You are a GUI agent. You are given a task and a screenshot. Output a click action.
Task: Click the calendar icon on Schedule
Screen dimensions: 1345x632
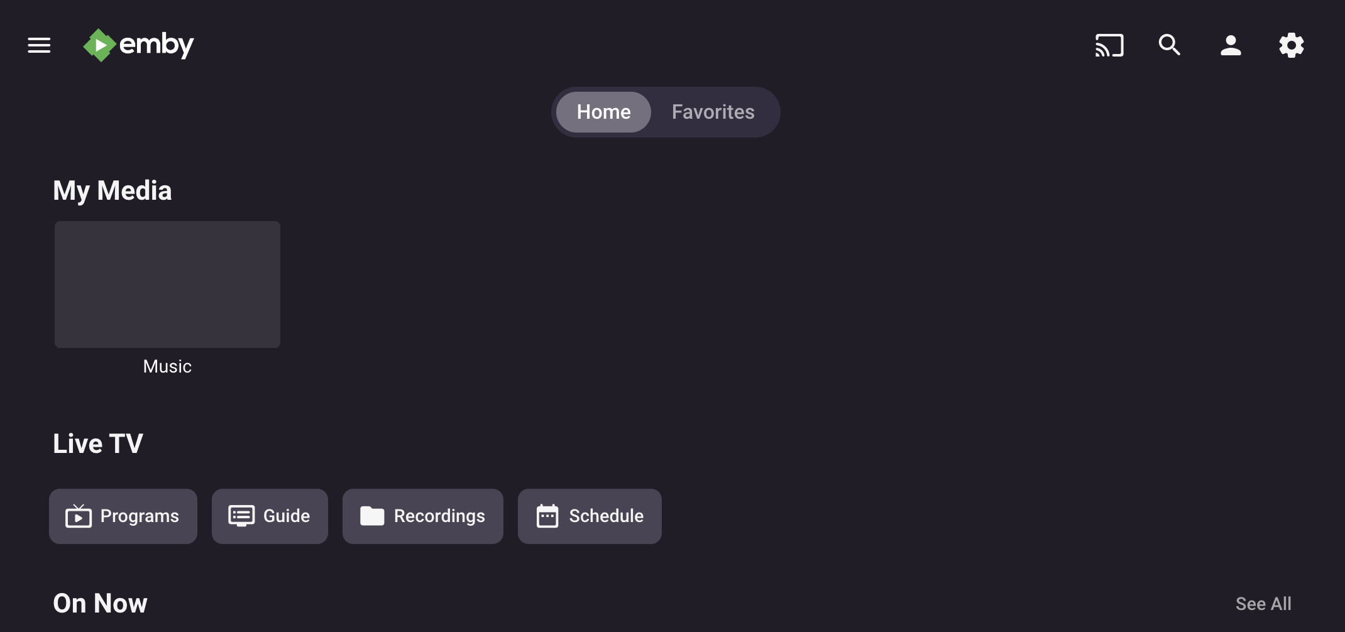click(x=547, y=516)
